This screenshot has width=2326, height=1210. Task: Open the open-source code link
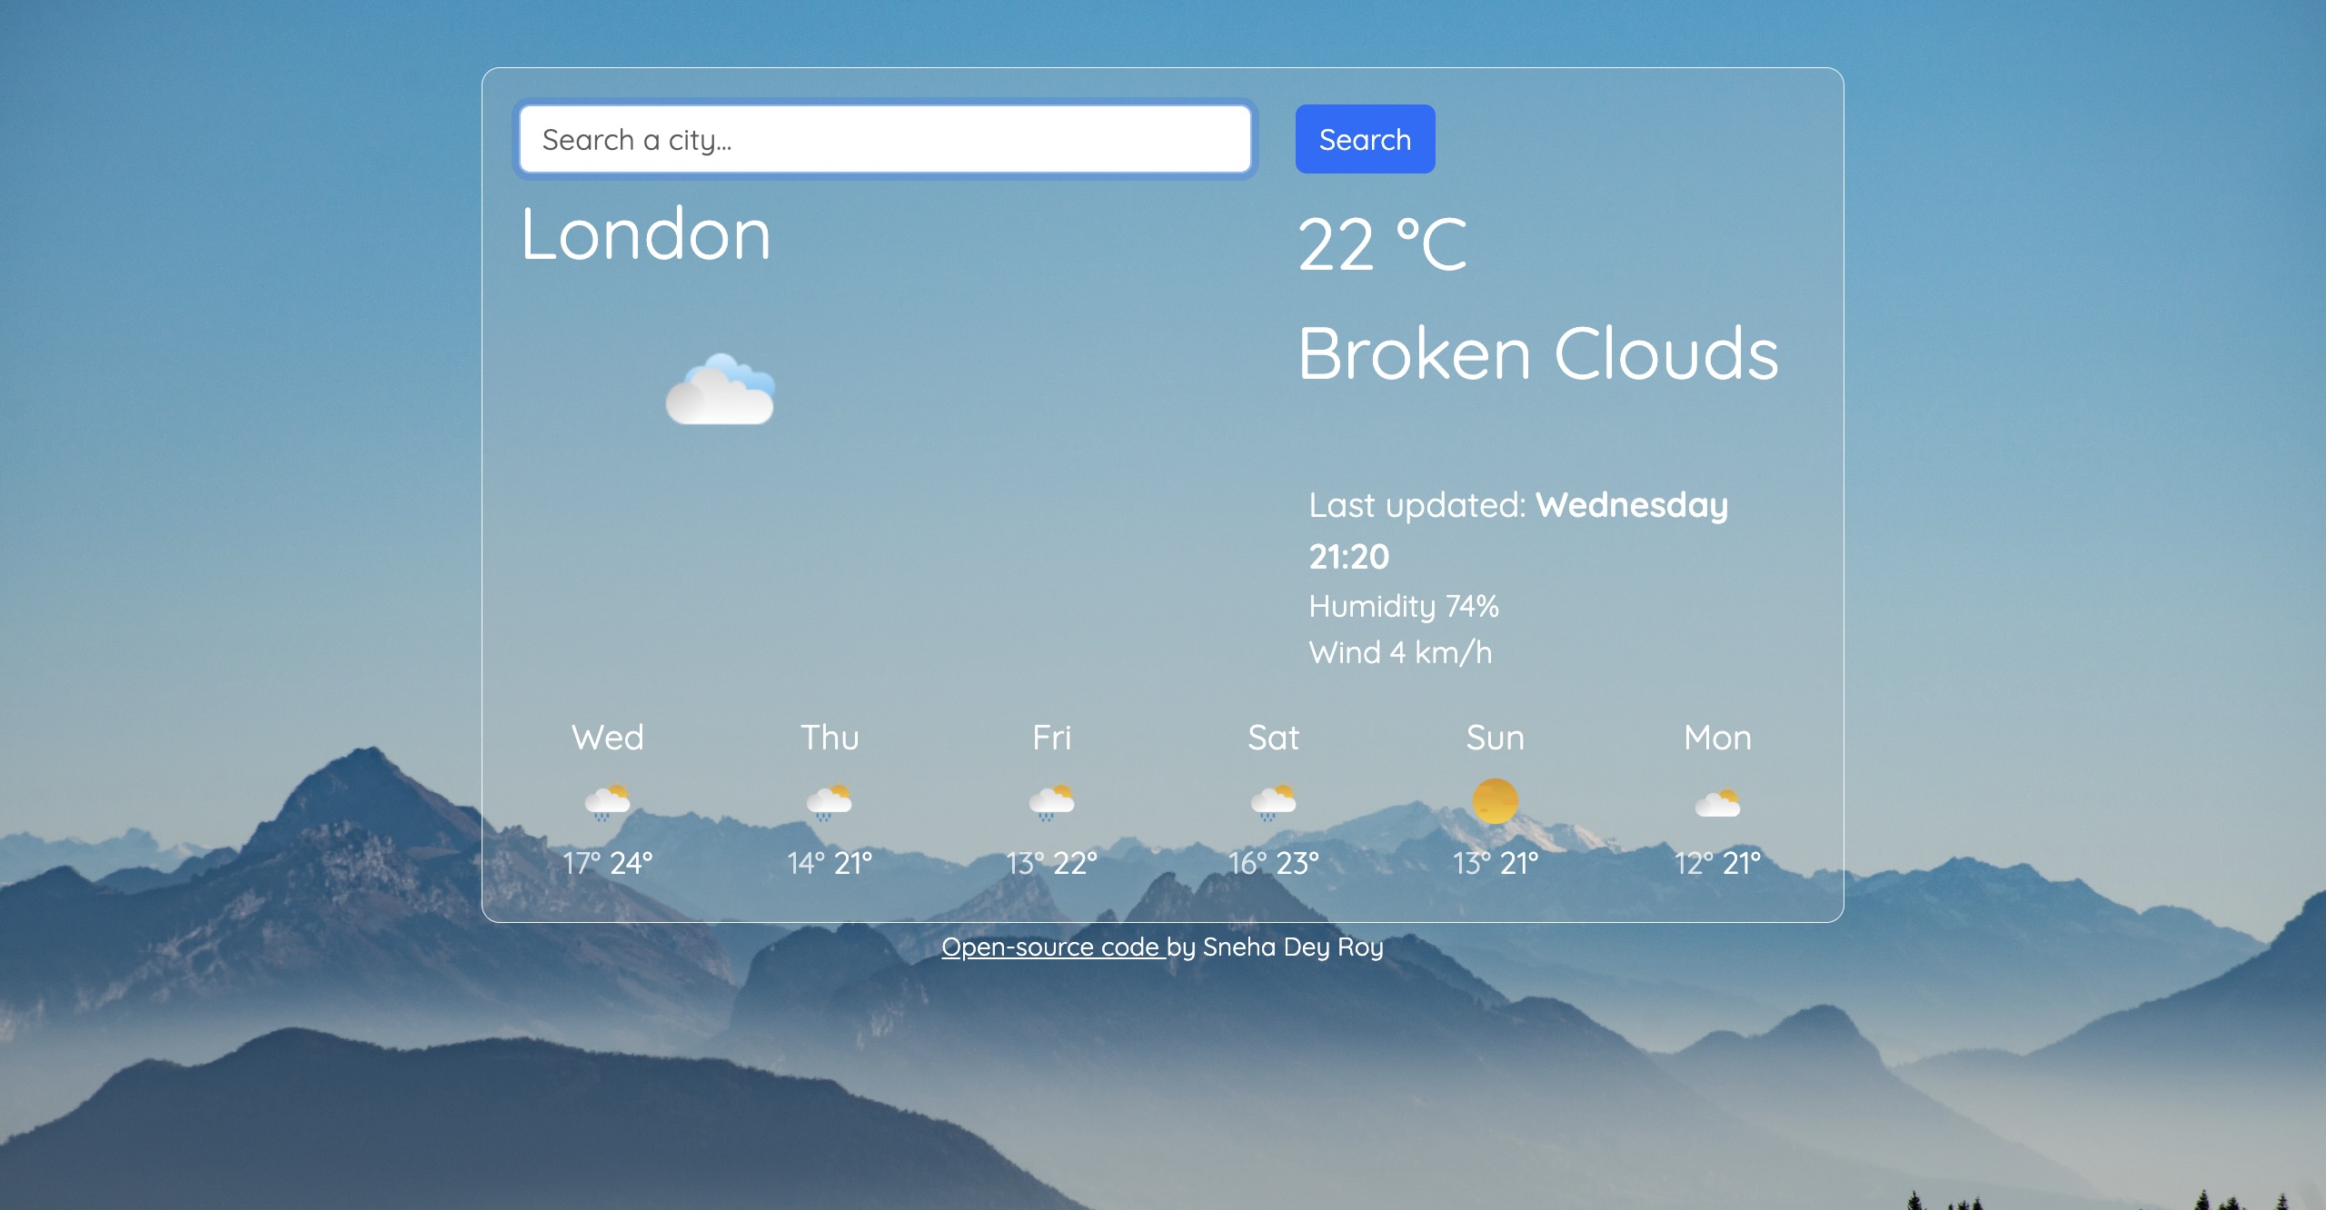(1050, 944)
